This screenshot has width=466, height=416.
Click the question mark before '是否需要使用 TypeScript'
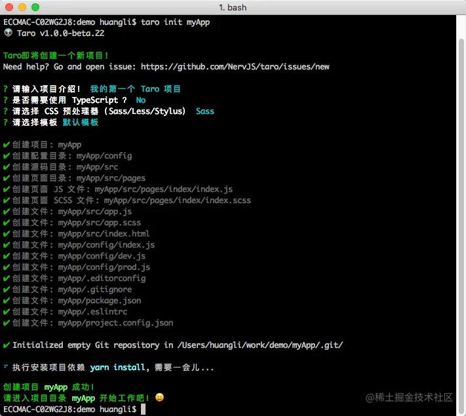5,100
